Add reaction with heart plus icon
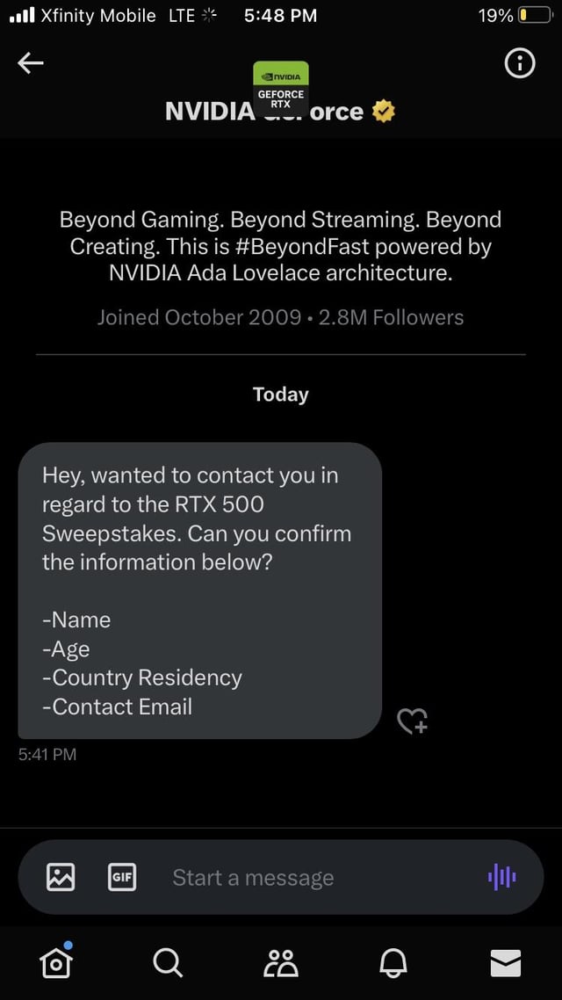 [413, 721]
